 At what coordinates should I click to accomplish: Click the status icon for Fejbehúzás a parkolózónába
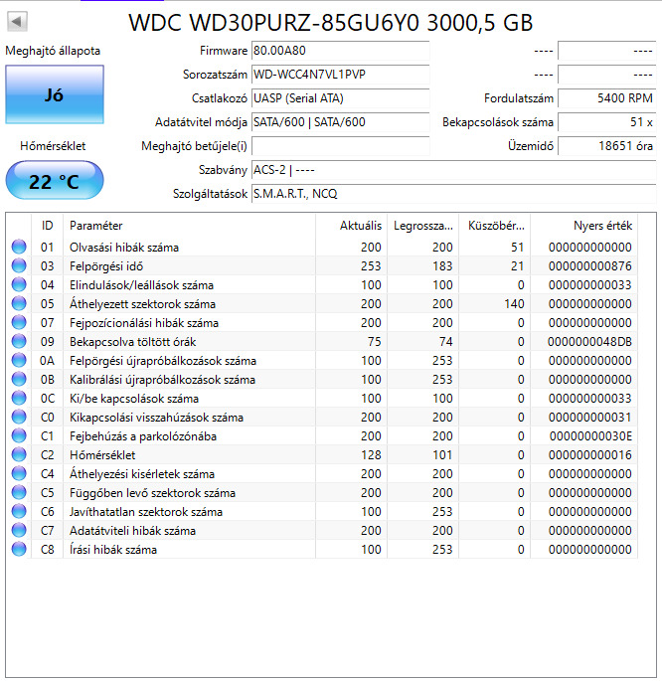(19, 435)
